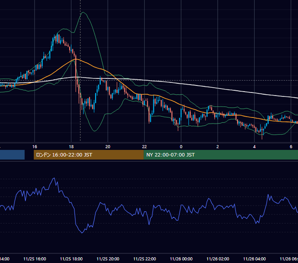Click the hour label 4 on upper axis
Image resolution: width=298 pixels, height=263 pixels.
254,147
